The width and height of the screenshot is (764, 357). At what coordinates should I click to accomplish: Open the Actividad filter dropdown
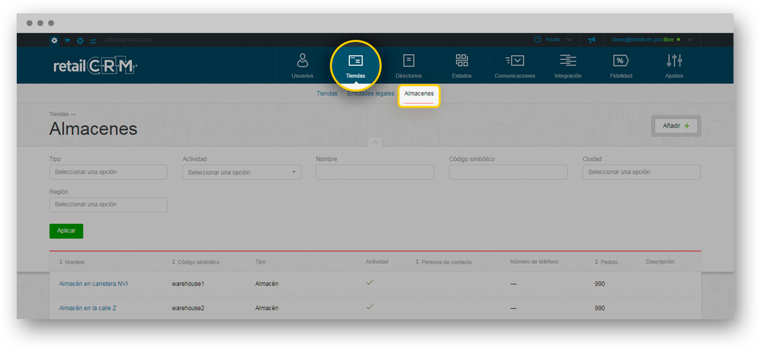click(241, 172)
